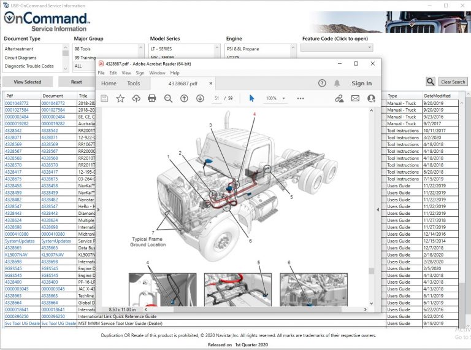Image resolution: width=471 pixels, height=350 pixels.
Task: Open Find text with magnifier icon in Acrobat
Action: pyautogui.click(x=168, y=98)
